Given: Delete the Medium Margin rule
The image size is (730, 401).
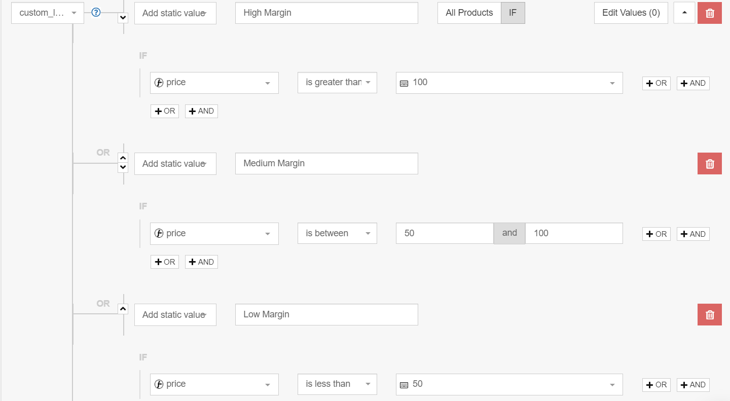Looking at the screenshot, I should pos(710,164).
